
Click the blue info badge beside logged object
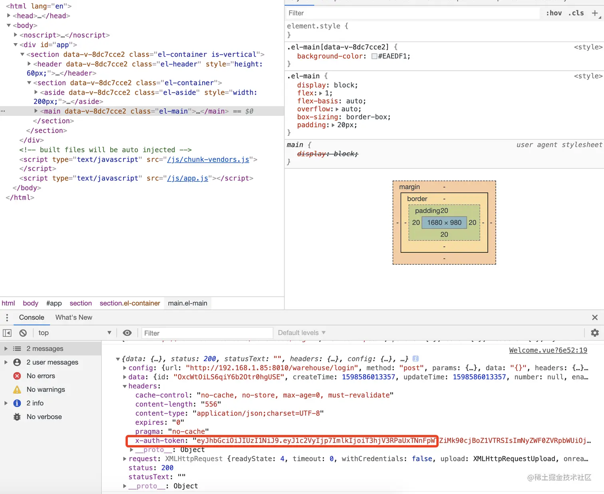415,359
